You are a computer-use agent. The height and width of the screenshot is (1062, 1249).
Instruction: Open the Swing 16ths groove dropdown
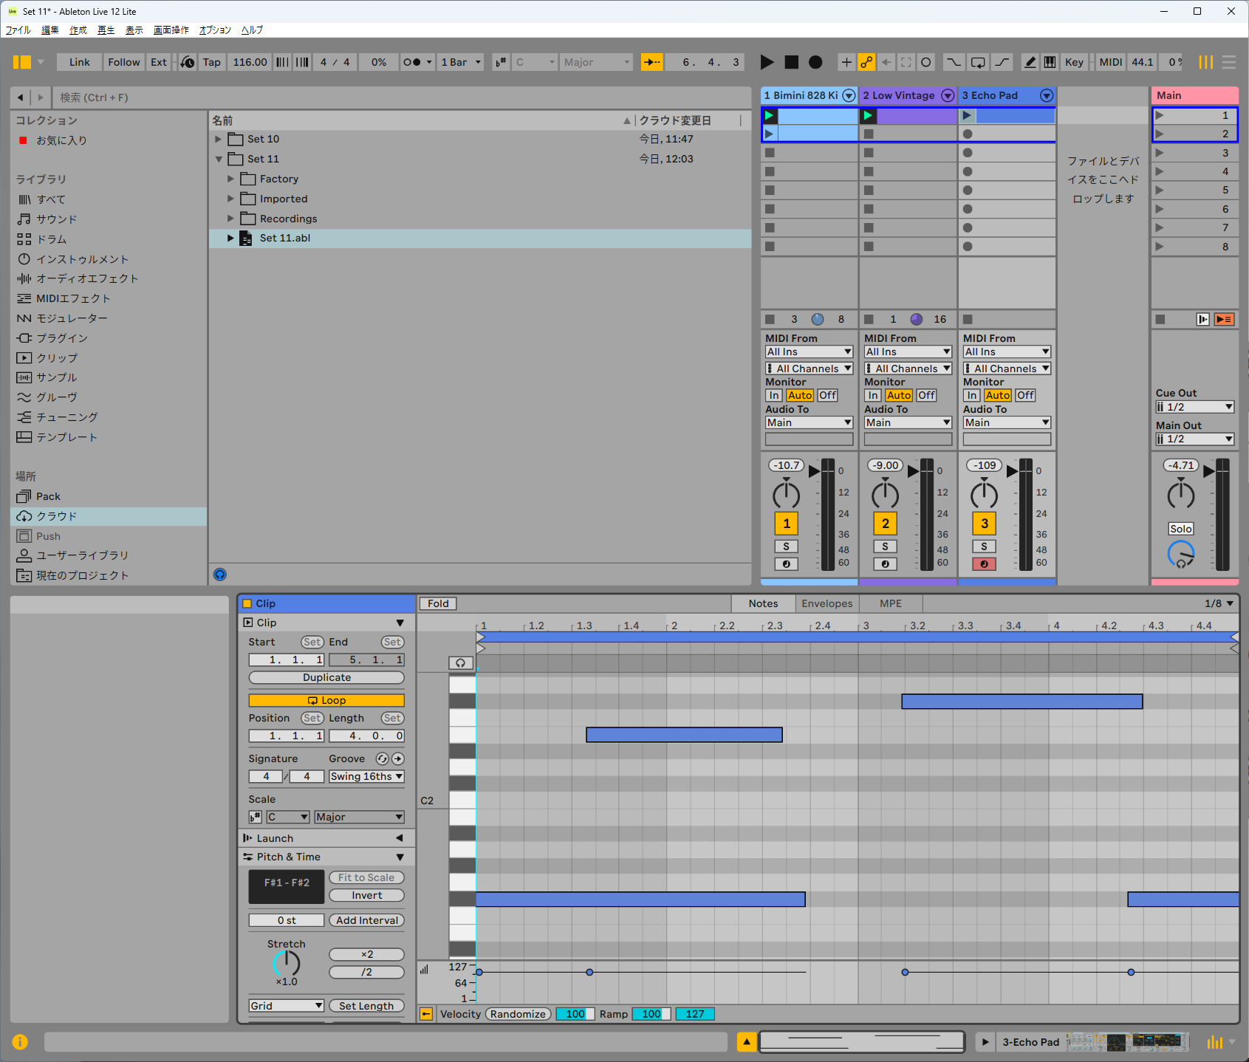[366, 776]
